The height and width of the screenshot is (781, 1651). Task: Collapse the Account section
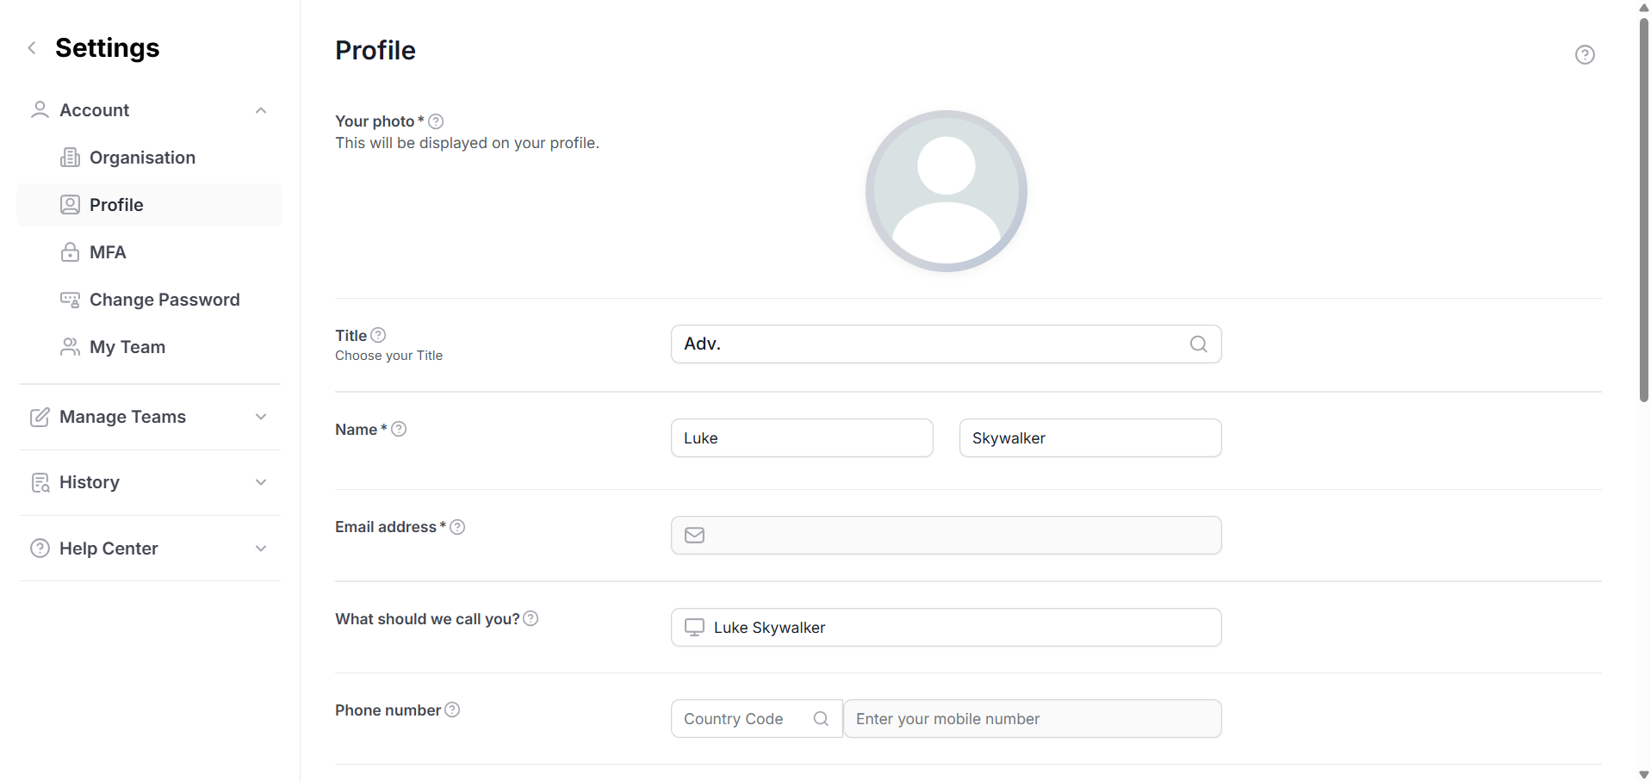pyautogui.click(x=261, y=110)
